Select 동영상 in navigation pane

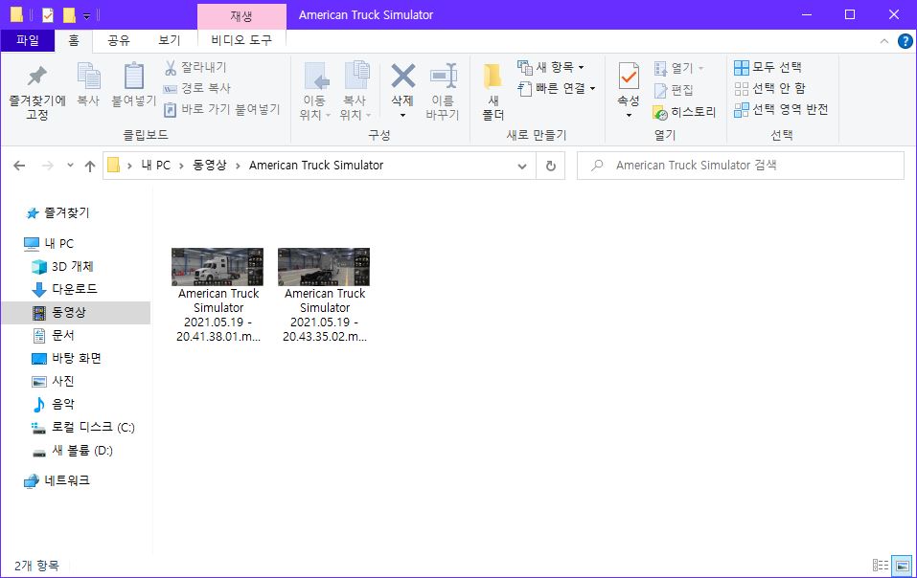(x=76, y=312)
